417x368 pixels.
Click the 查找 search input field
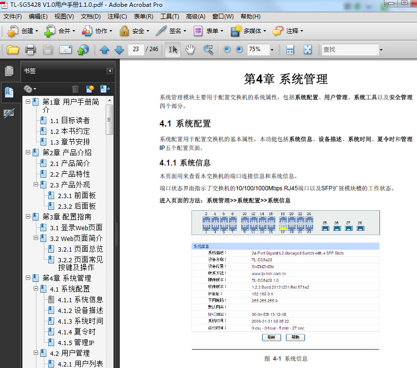tap(350, 50)
